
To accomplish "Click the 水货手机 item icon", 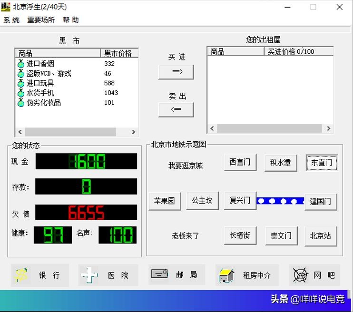I will pyautogui.click(x=21, y=93).
